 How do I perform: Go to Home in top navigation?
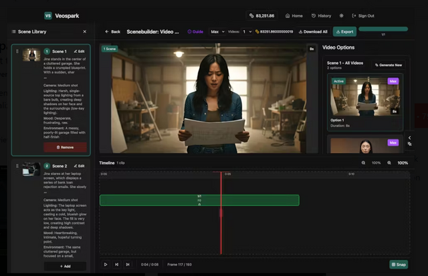(x=294, y=16)
